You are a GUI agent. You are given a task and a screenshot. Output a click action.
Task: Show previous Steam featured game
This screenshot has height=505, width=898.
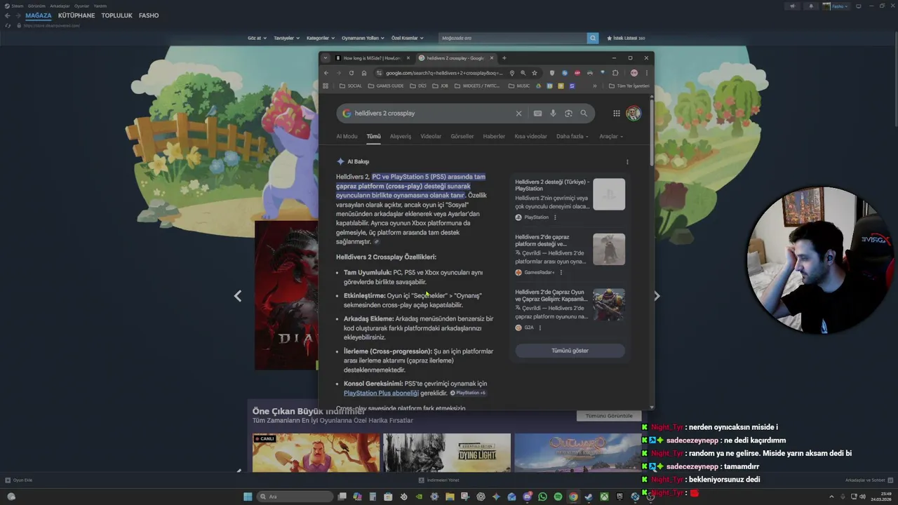(238, 296)
